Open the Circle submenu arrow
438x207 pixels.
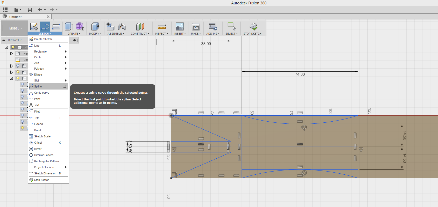pyautogui.click(x=66, y=57)
